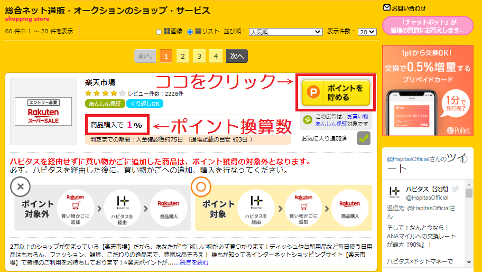Click the 楽天市場 shop title
Screen dimensions: 482x272
click(100, 82)
